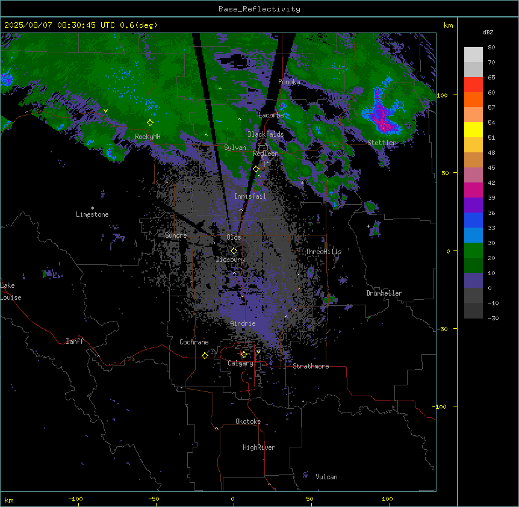The width and height of the screenshot is (519, 507).
Task: Select the Strathmore town label
Action: pyautogui.click(x=311, y=366)
